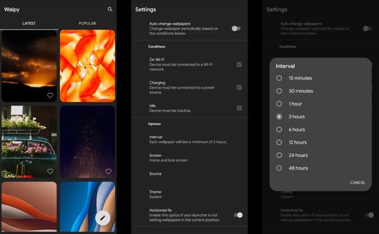Select the 24 hours interval

point(320,155)
